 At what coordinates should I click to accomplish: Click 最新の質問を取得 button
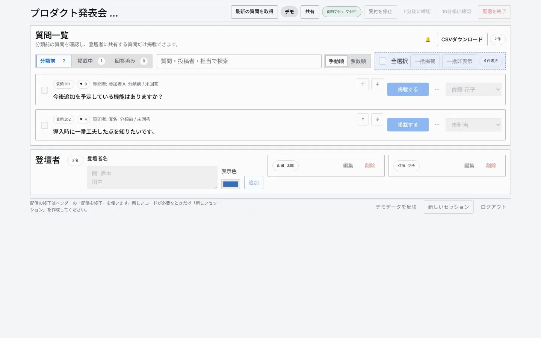(254, 12)
